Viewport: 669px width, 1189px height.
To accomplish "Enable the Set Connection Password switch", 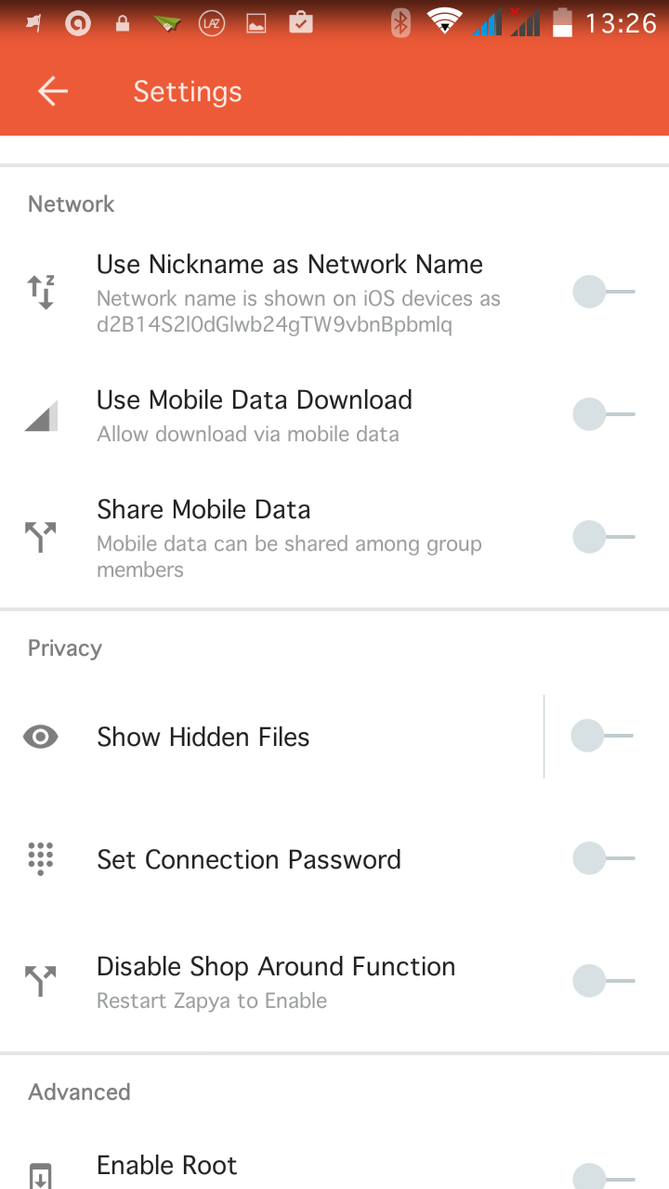I will (603, 859).
